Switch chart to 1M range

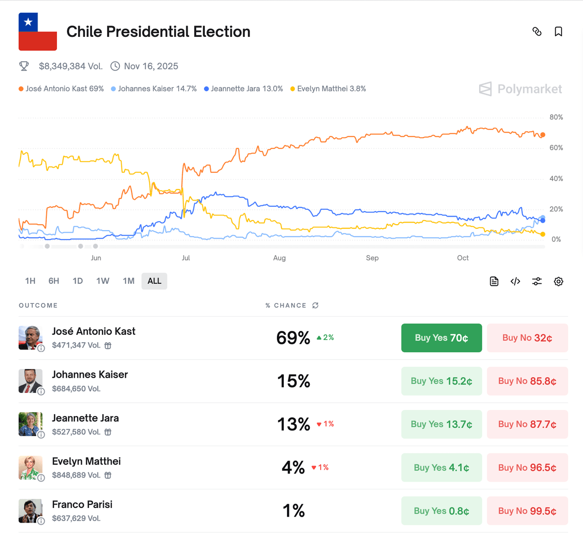pos(128,281)
